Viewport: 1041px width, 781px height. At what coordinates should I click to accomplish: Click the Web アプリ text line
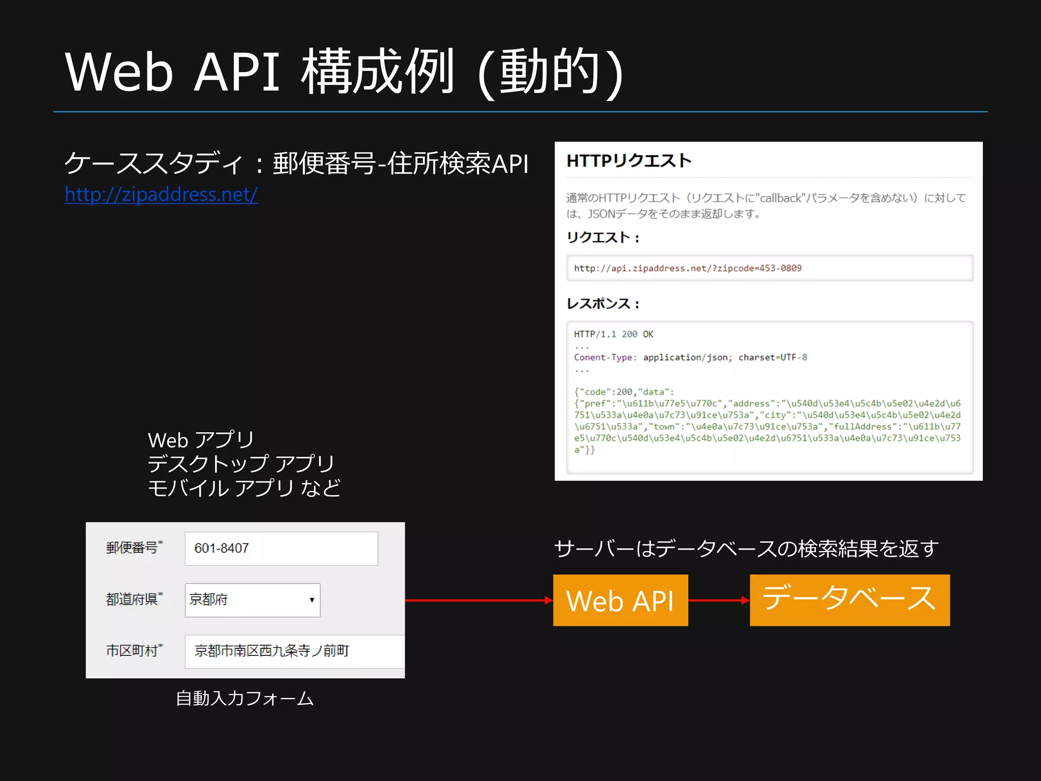[x=201, y=439]
